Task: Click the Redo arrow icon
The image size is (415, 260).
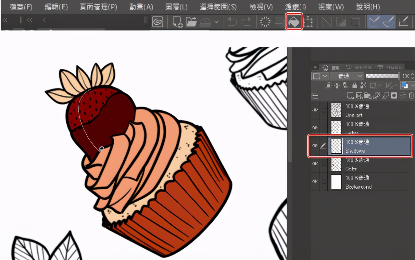Action: coord(246,22)
